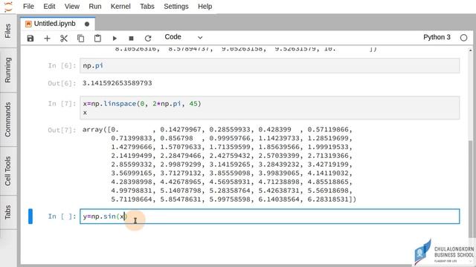Run the selected cell with play icon
The width and height of the screenshot is (476, 267).
point(115,39)
